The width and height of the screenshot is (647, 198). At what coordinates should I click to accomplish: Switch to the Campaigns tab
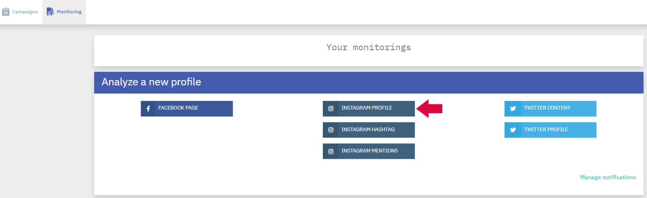pos(21,12)
